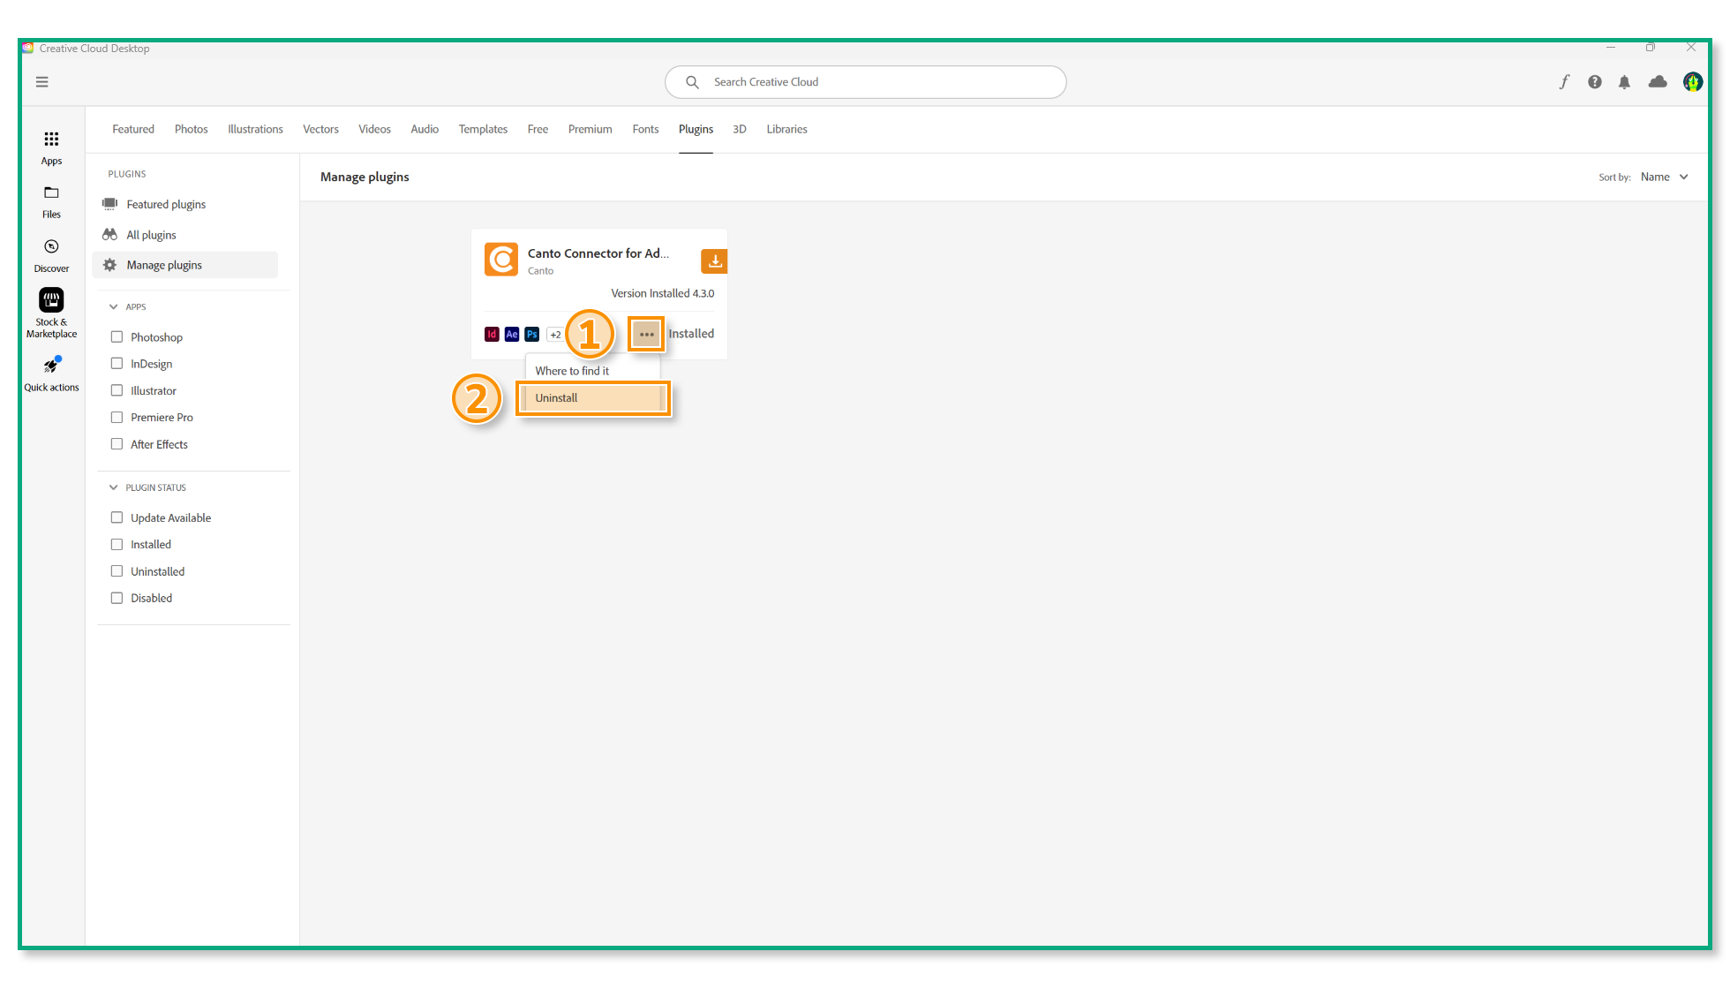
Task: Open the Discover compass icon
Action: tap(51, 246)
